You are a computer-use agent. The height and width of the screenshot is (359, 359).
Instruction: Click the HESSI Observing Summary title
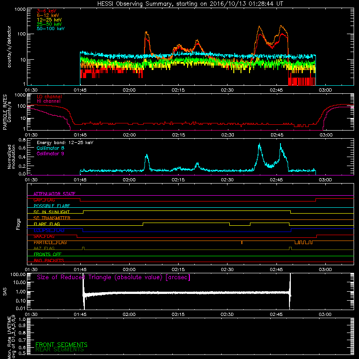[x=190, y=4]
